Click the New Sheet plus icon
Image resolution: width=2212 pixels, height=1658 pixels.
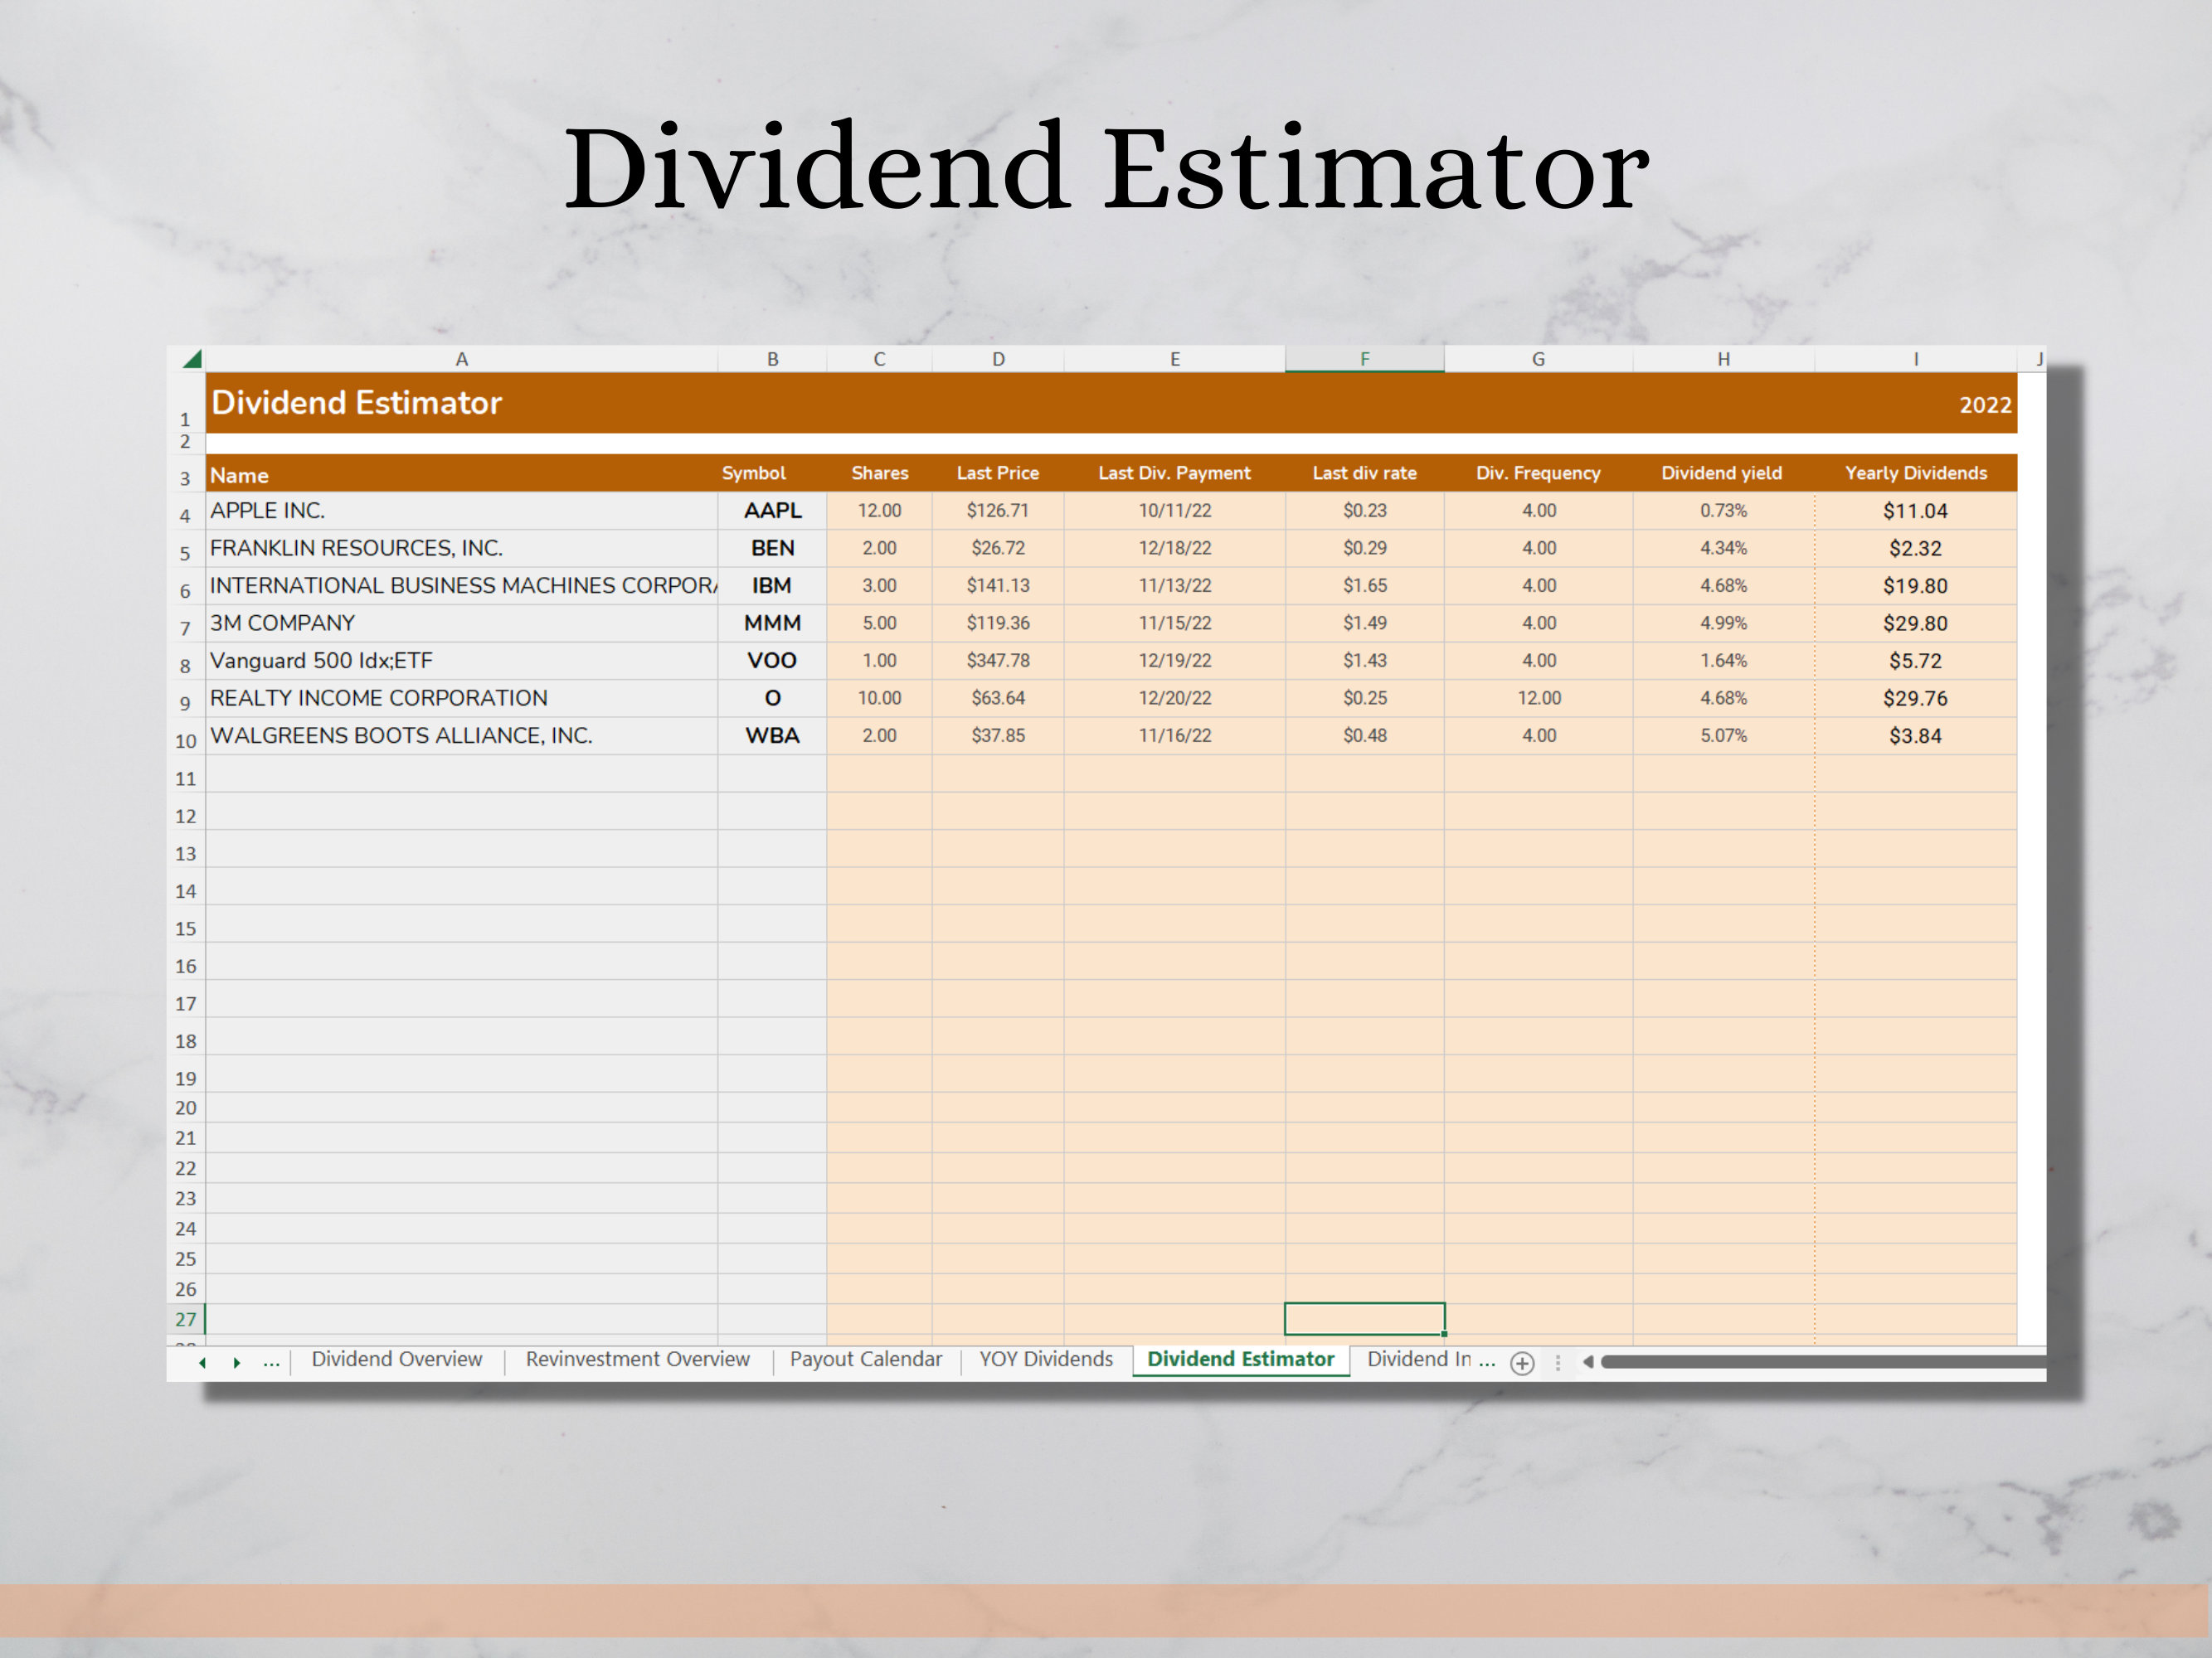[1522, 1362]
